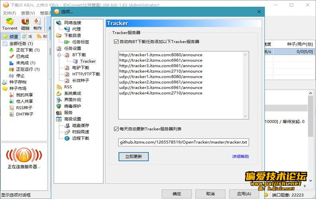
Task: Open 病毒保护 options page
Action: [x=73, y=106]
